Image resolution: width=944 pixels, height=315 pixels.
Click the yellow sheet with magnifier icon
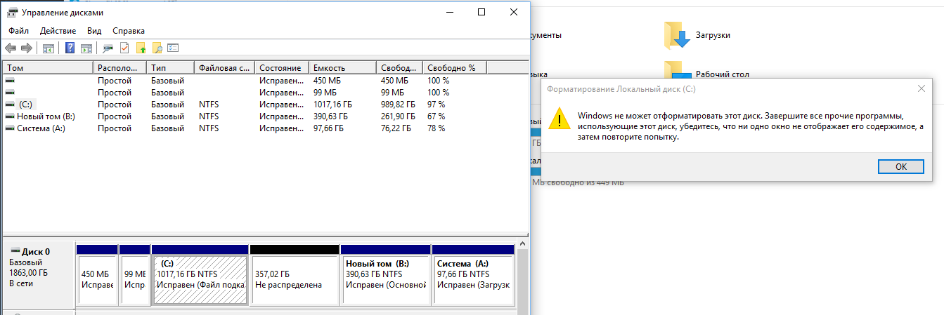coord(157,48)
